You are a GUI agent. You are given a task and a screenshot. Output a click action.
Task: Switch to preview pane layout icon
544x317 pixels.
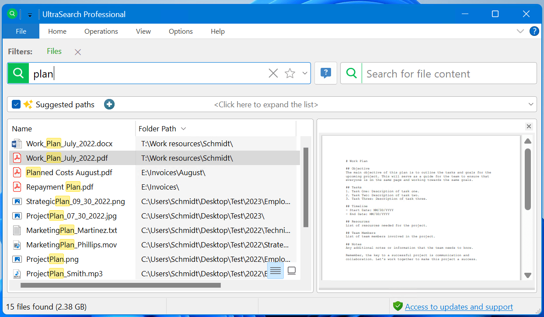coord(292,271)
